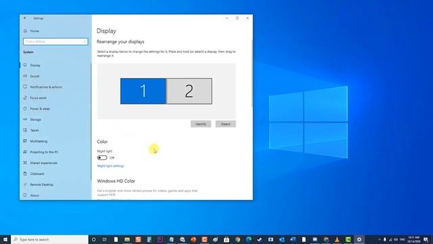Click the Projecting to this PC icon
This screenshot has width=433, height=244.
coord(25,152)
